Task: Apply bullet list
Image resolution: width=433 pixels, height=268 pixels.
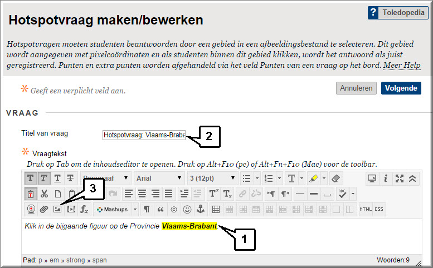Action: pos(247,178)
